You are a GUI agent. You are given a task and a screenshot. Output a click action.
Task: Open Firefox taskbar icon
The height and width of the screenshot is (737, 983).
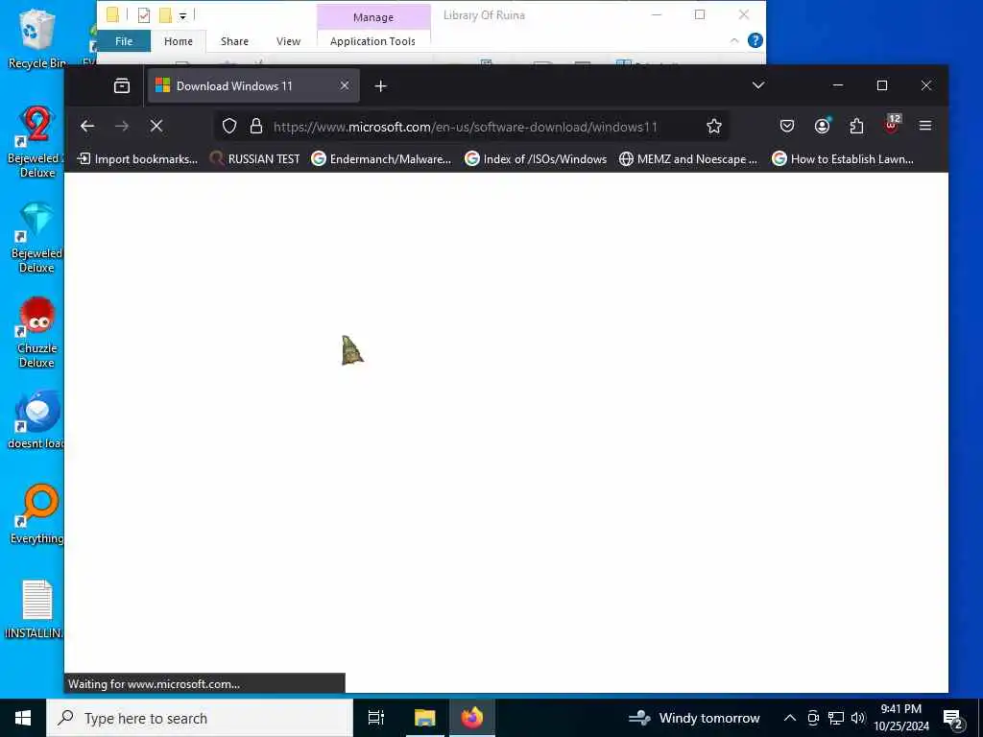pyautogui.click(x=472, y=718)
